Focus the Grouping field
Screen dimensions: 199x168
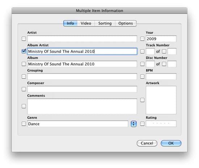(82, 77)
